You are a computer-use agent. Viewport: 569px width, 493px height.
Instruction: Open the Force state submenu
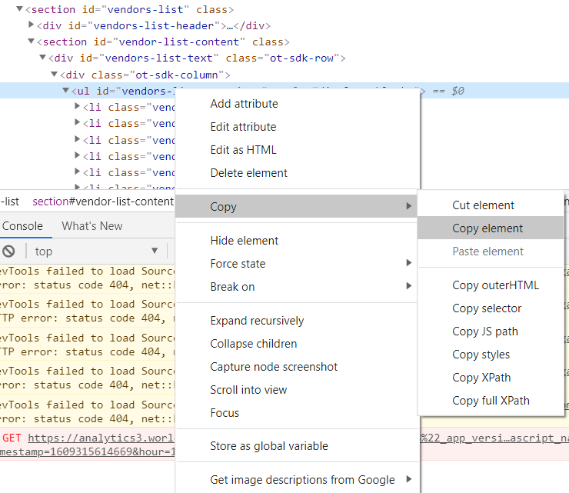tap(238, 264)
